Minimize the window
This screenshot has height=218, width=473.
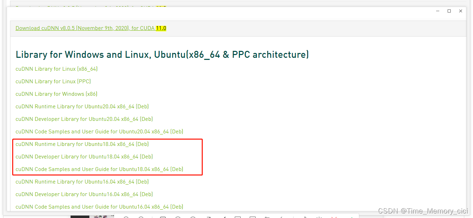click(438, 11)
